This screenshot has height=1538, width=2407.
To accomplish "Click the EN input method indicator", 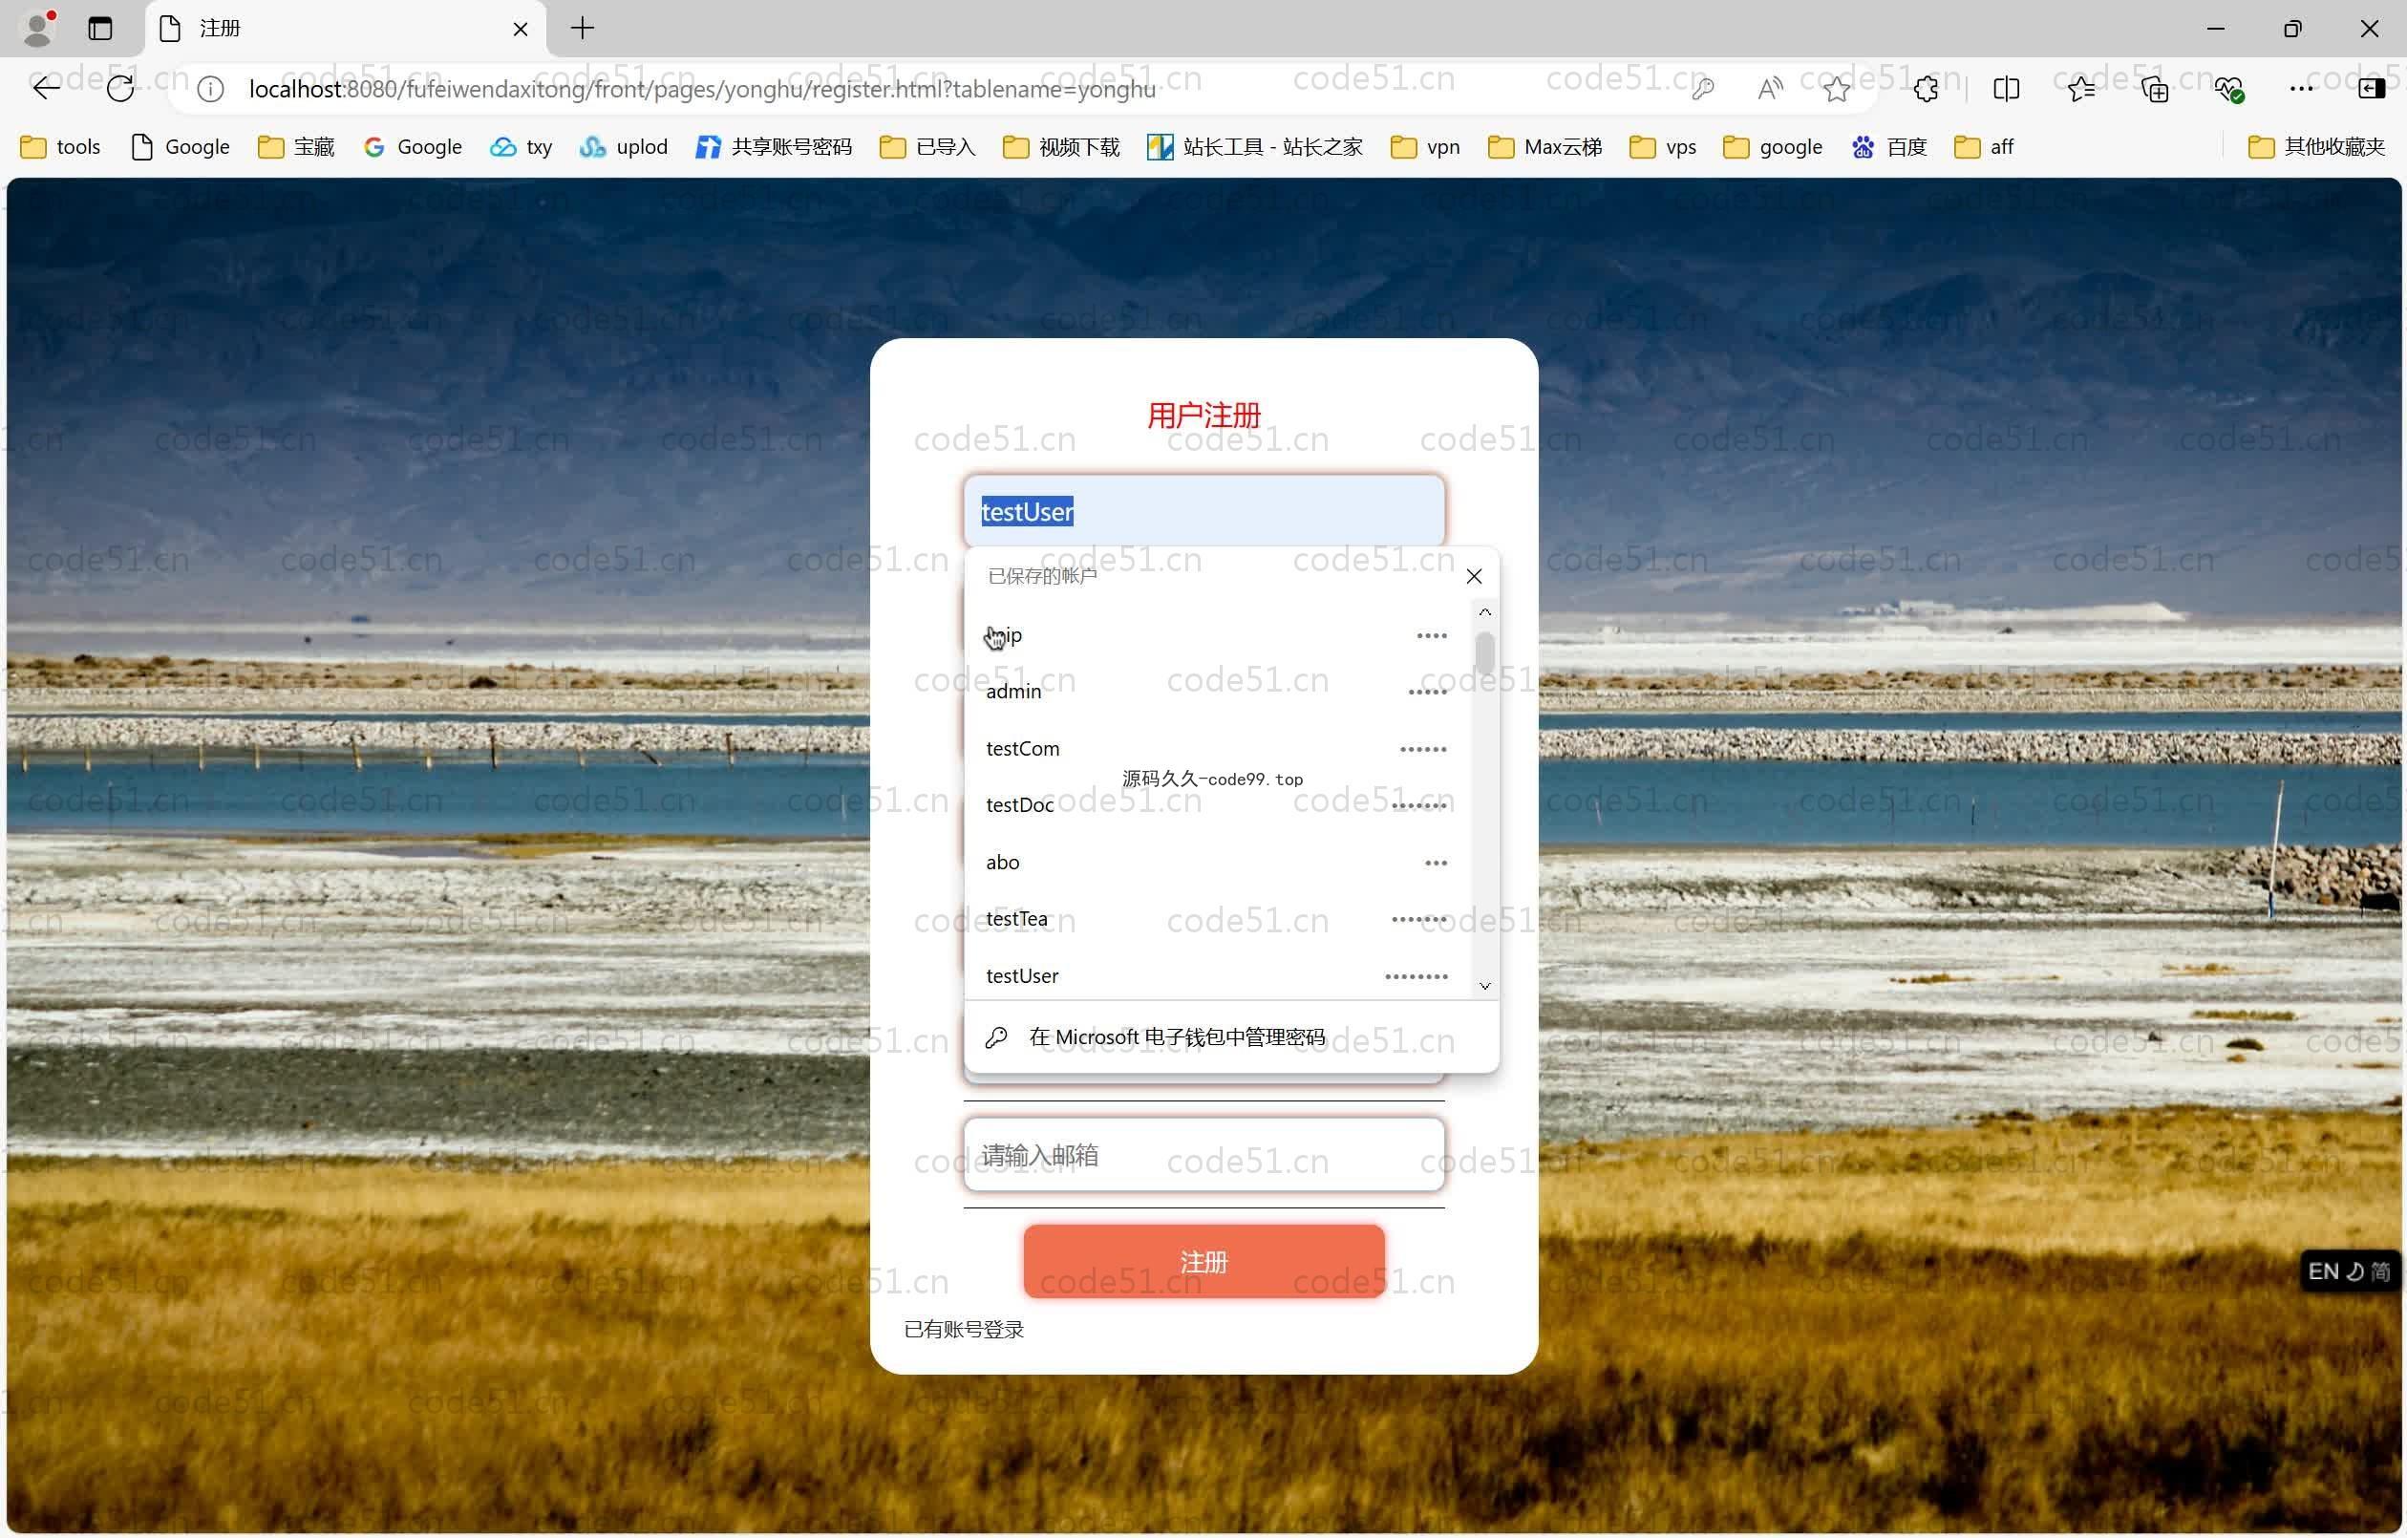I will 2323,1271.
